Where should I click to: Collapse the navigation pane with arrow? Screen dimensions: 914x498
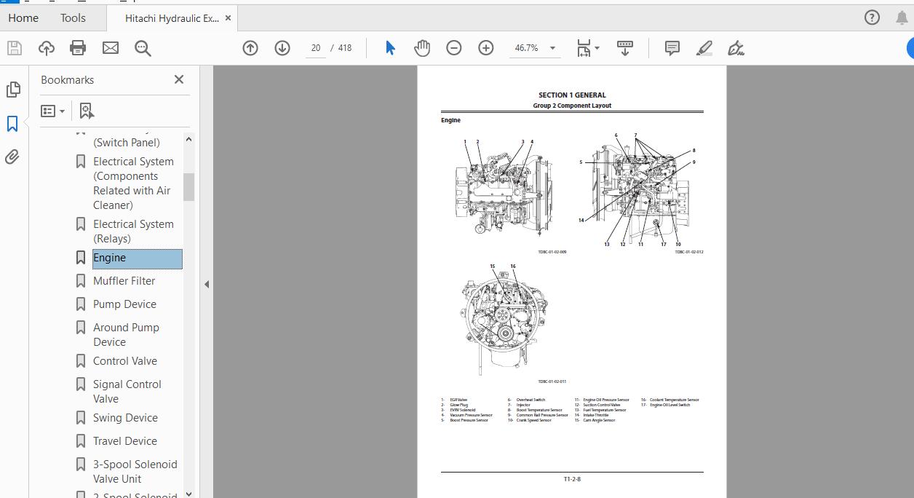pos(207,285)
